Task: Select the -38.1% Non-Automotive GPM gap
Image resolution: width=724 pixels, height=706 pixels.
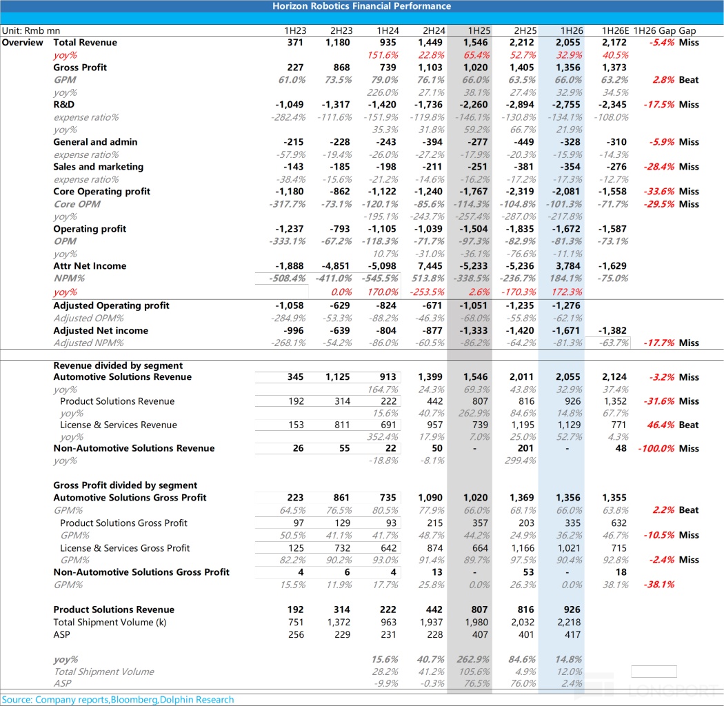Action: [659, 585]
